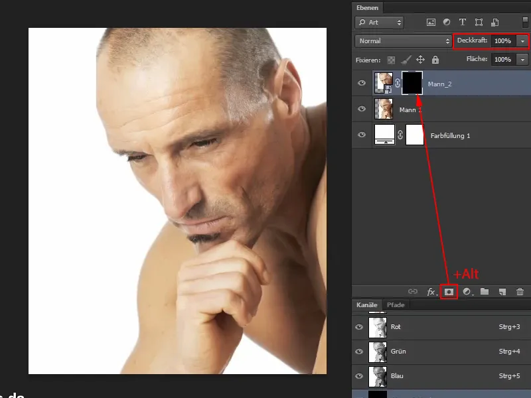The image size is (531, 398).
Task: Select the Mann_2 layer image thumbnail
Action: [x=384, y=83]
